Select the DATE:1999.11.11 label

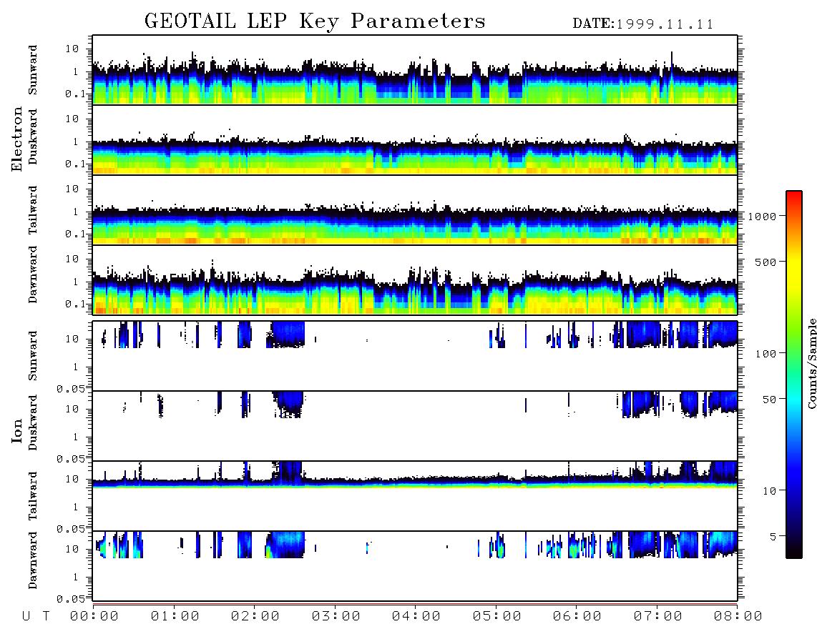click(643, 24)
